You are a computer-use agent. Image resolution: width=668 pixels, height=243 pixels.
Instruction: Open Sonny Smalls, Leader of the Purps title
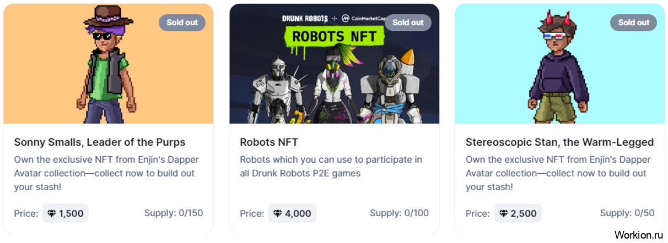point(100,142)
